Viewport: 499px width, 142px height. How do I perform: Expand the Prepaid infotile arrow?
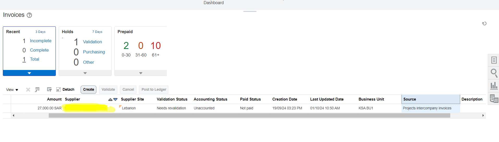[x=141, y=73]
